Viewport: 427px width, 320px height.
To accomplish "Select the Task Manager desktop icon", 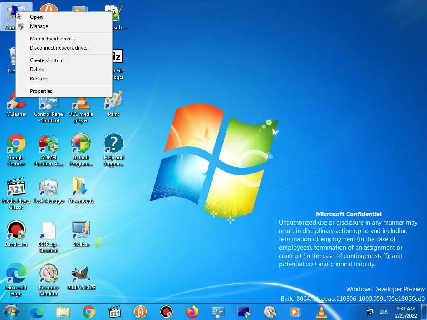I will point(49,191).
